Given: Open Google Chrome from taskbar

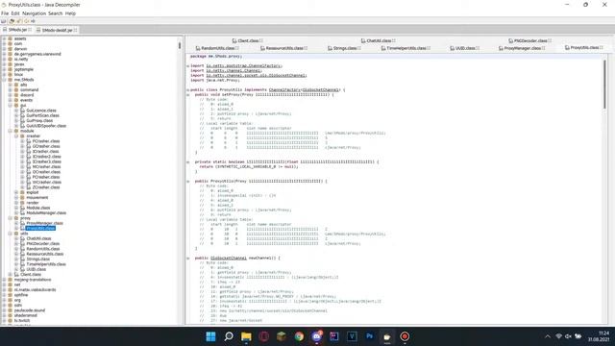Looking at the screenshot, I should (299, 336).
